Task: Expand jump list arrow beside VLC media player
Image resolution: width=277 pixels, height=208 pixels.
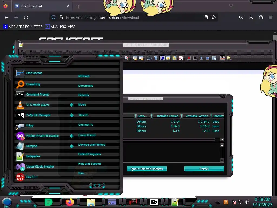Action: (71, 105)
